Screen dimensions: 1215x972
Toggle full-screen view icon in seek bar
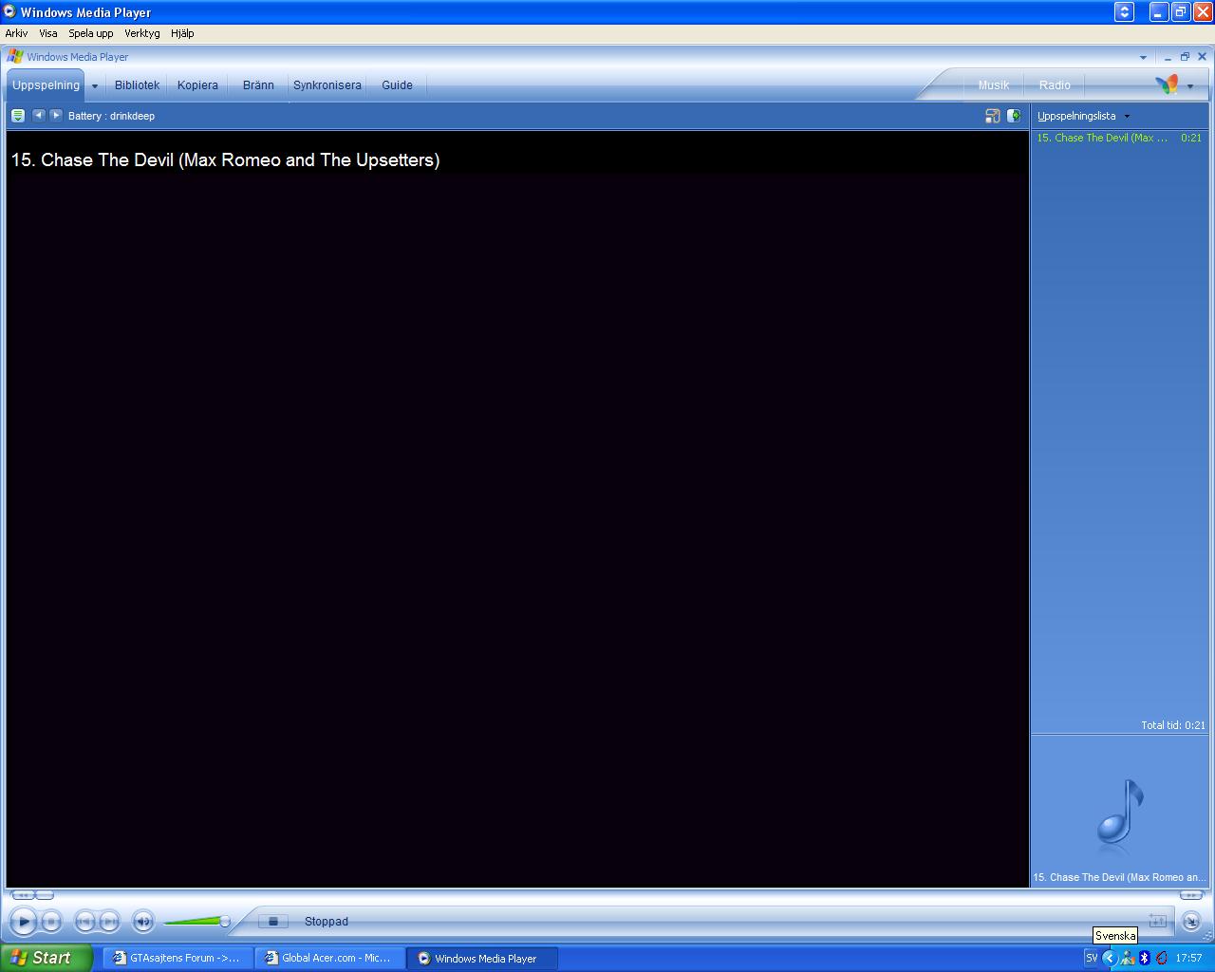(x=1157, y=921)
